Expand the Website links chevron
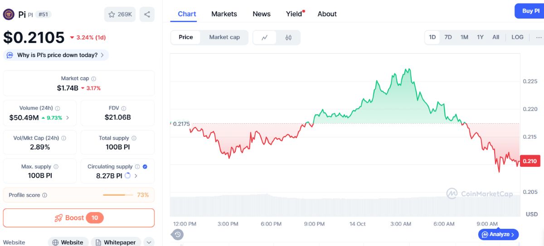The height and width of the screenshot is (246, 544). tap(149, 242)
